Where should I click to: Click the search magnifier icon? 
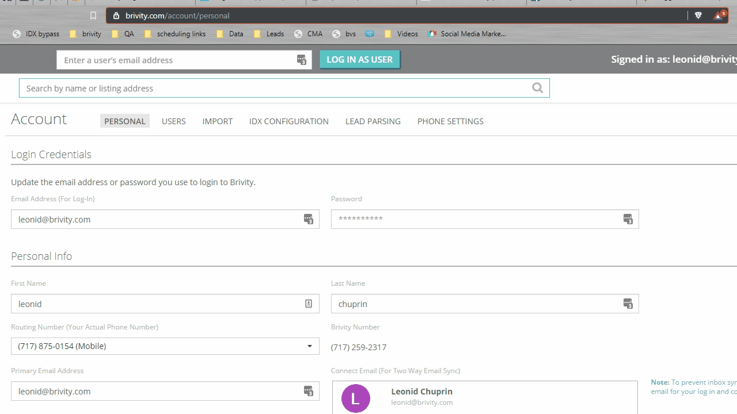(537, 88)
